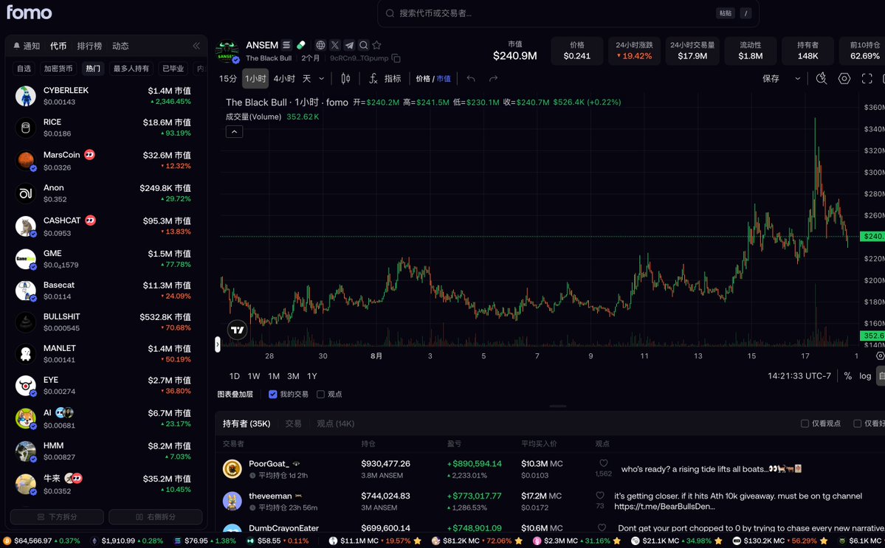The image size is (885, 548).
Task: Open chart settings hexagon icon
Action: click(844, 79)
